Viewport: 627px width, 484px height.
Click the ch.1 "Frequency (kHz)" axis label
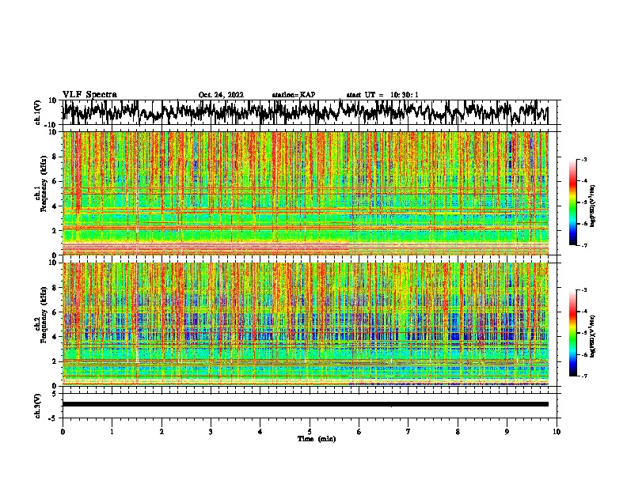[x=44, y=183]
